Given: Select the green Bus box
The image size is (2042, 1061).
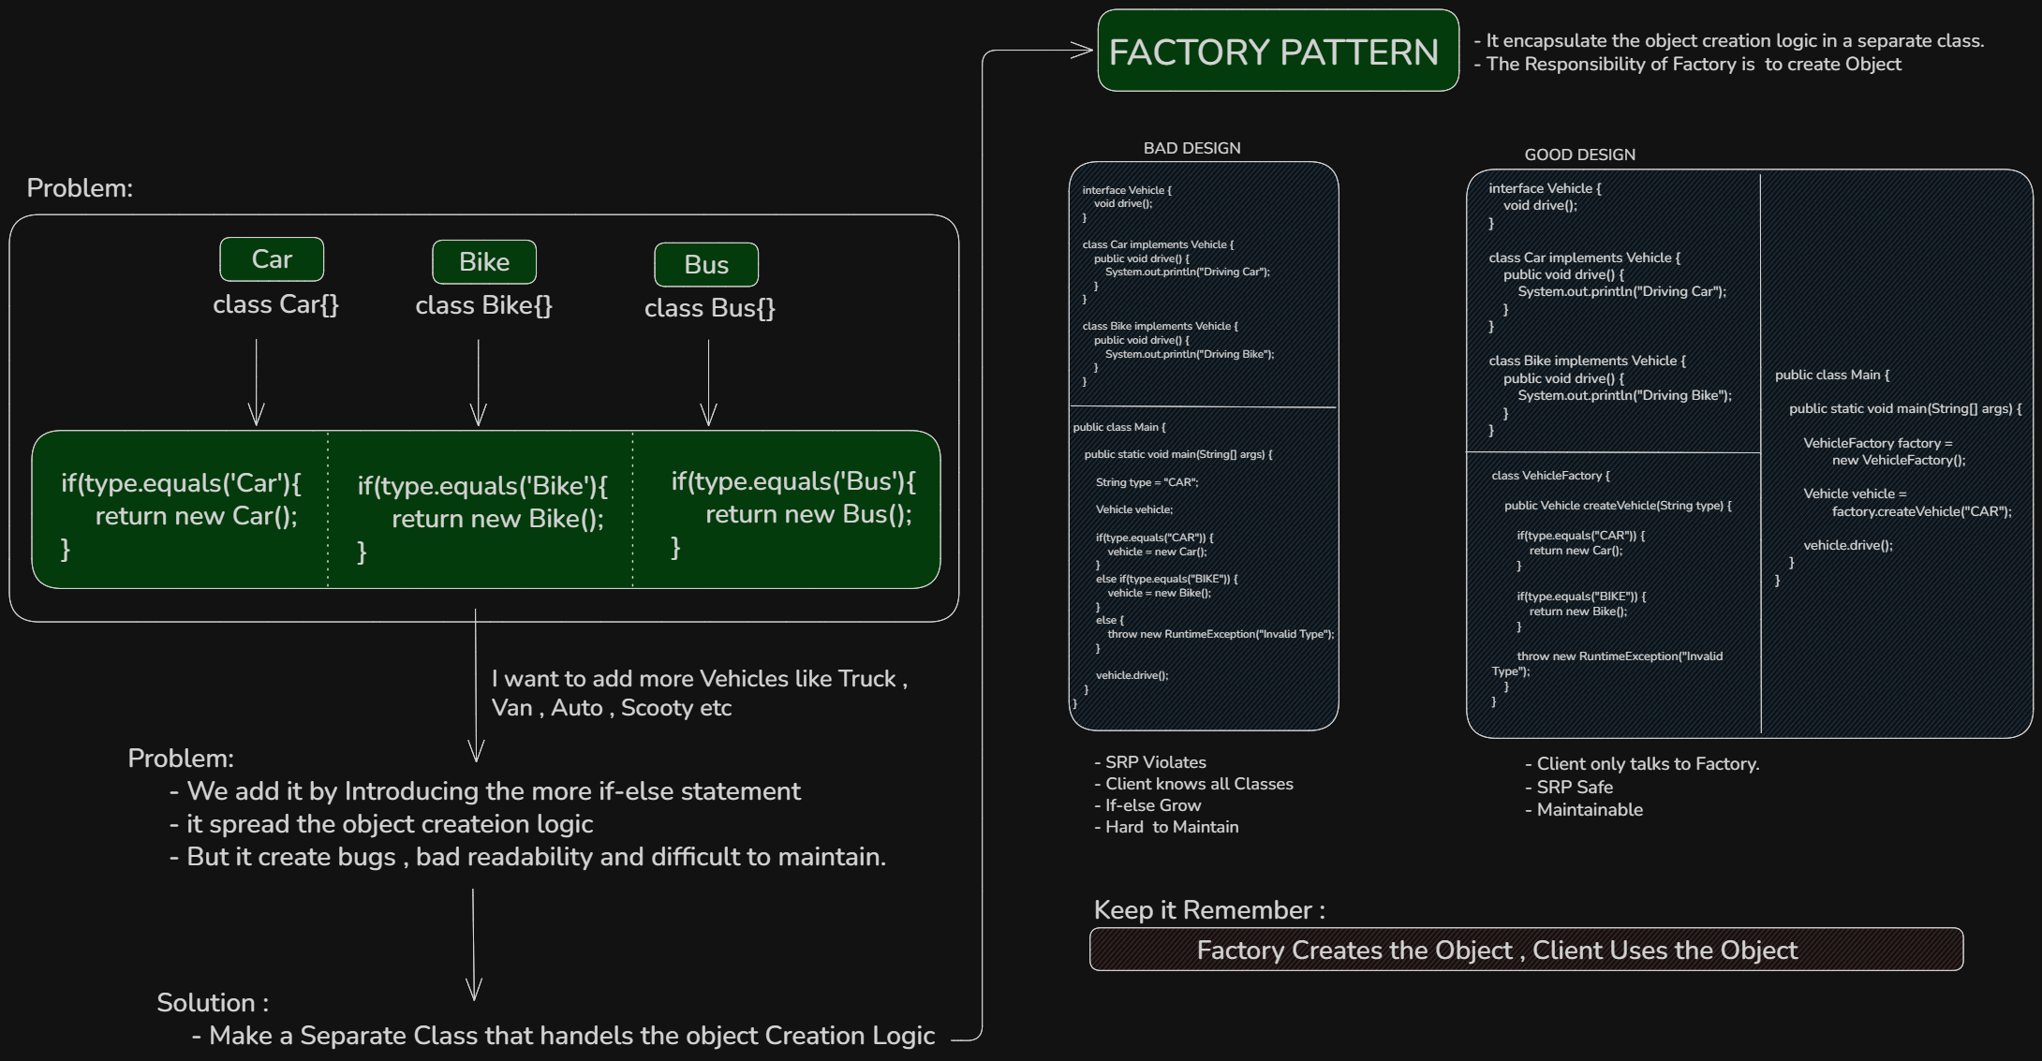Looking at the screenshot, I should [706, 265].
